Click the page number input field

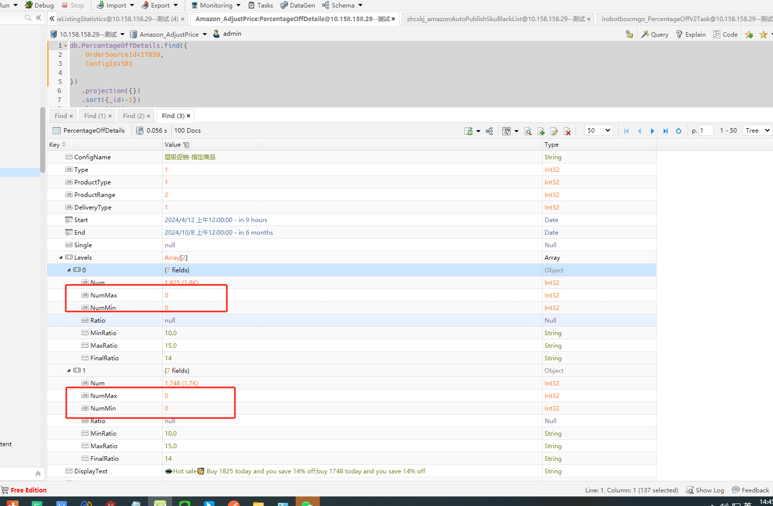click(x=706, y=130)
